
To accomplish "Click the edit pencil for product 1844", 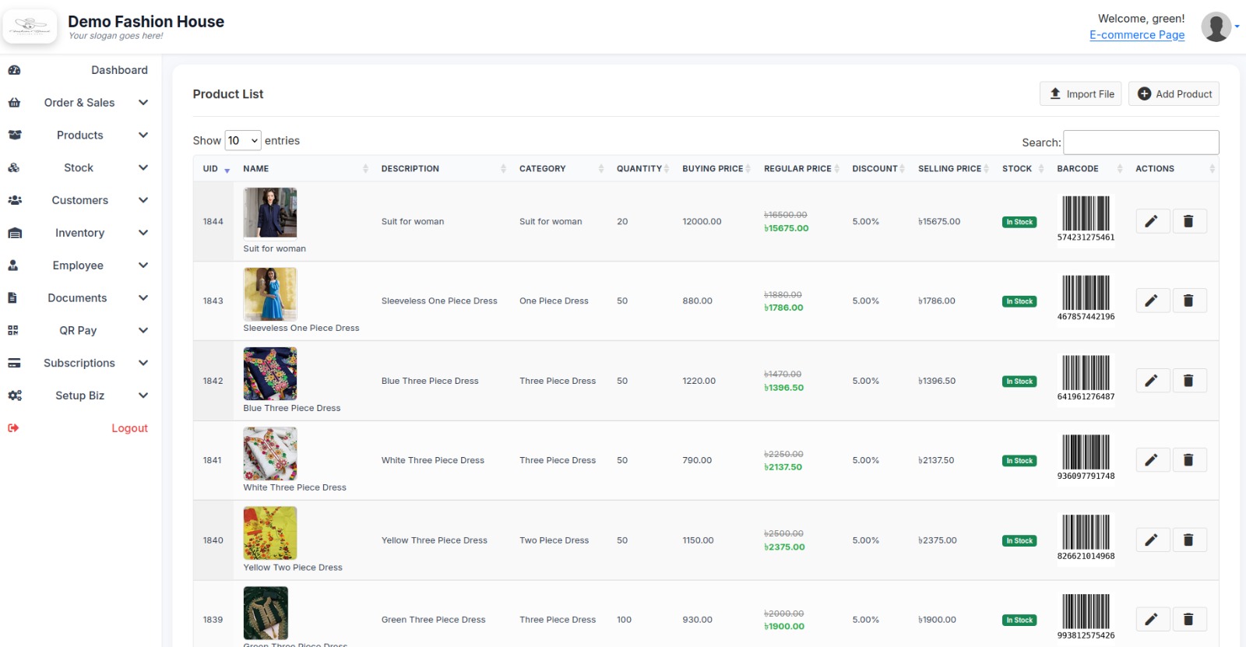I will click(1152, 221).
